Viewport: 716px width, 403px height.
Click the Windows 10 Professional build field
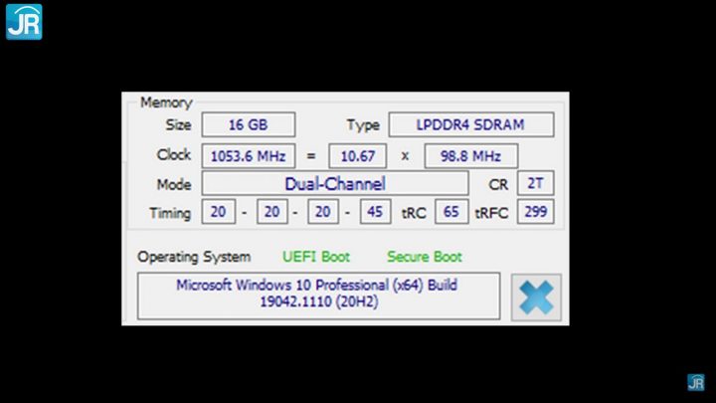click(x=319, y=297)
